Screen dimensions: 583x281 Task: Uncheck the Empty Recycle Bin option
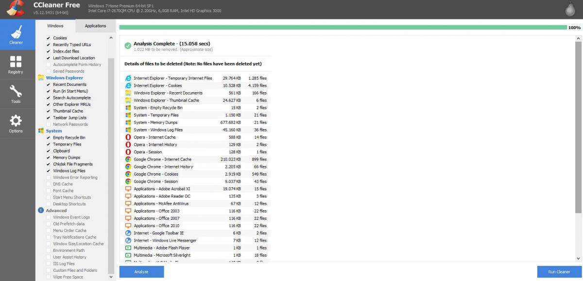coord(48,138)
